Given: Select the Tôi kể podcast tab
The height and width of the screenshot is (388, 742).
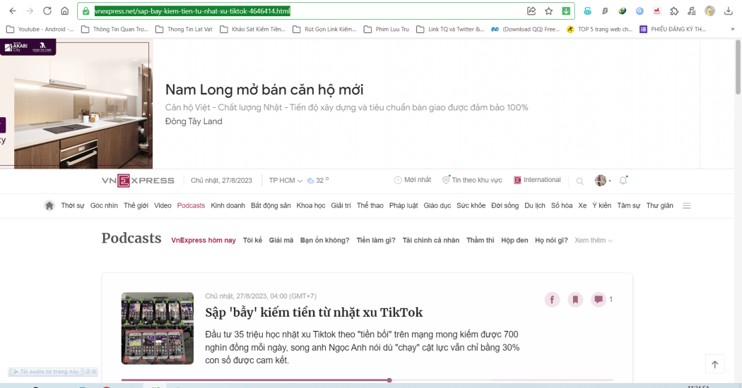Looking at the screenshot, I should point(252,240).
